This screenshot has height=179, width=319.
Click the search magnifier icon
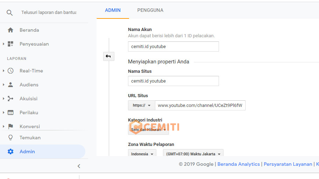[x=10, y=13]
